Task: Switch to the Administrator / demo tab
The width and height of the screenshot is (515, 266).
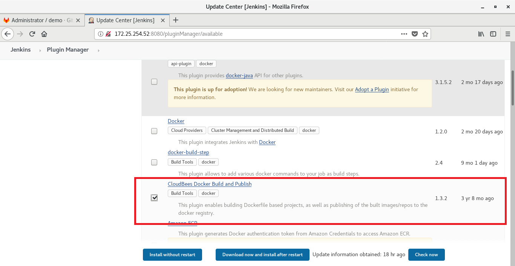Action: pos(43,20)
